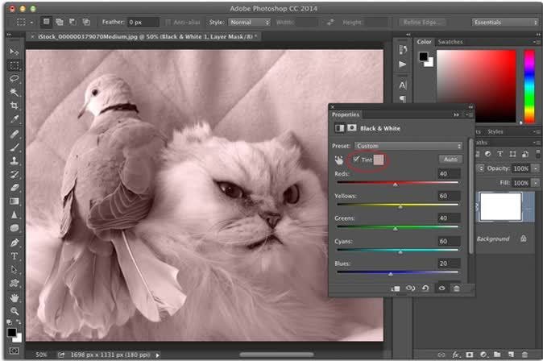The width and height of the screenshot is (543, 361).
Task: Click the view previous state icon
Action: 410,288
